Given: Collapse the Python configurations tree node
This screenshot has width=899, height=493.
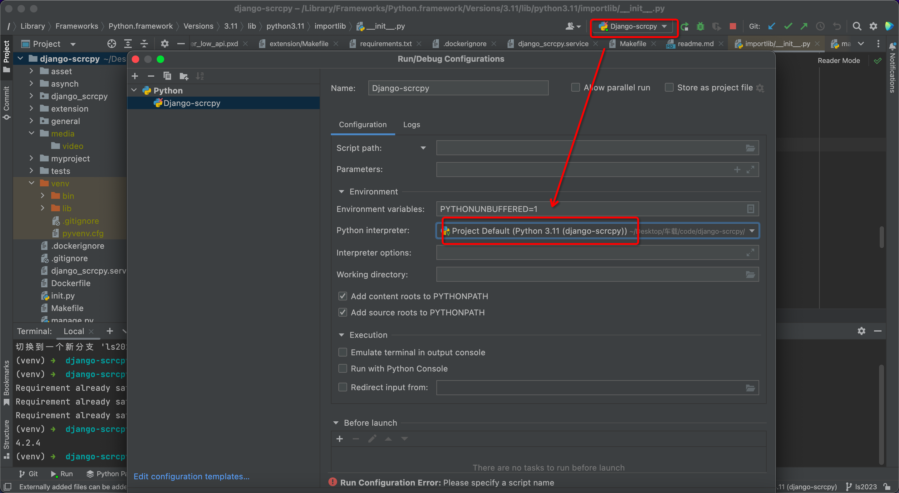Looking at the screenshot, I should (x=134, y=91).
